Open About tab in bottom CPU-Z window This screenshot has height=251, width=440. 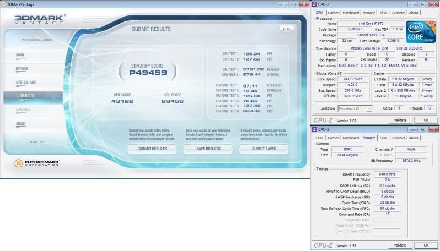click(414, 138)
